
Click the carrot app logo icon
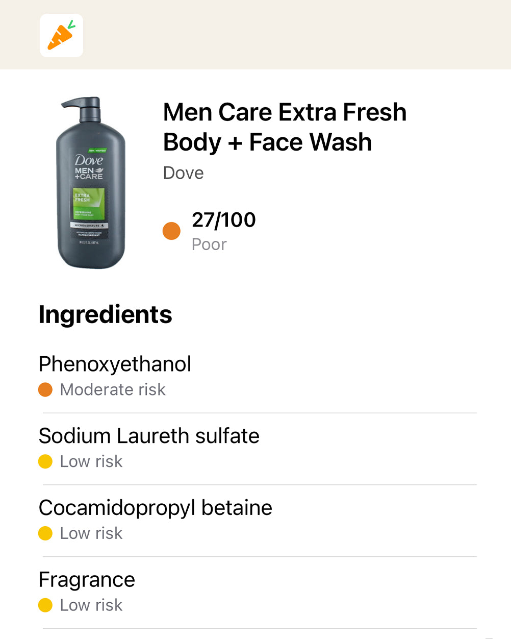[61, 35]
